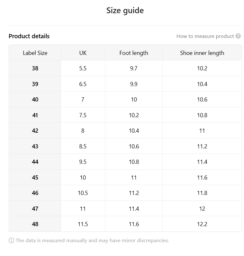Select label size 46 cell
244x256 pixels.
[x=35, y=193]
